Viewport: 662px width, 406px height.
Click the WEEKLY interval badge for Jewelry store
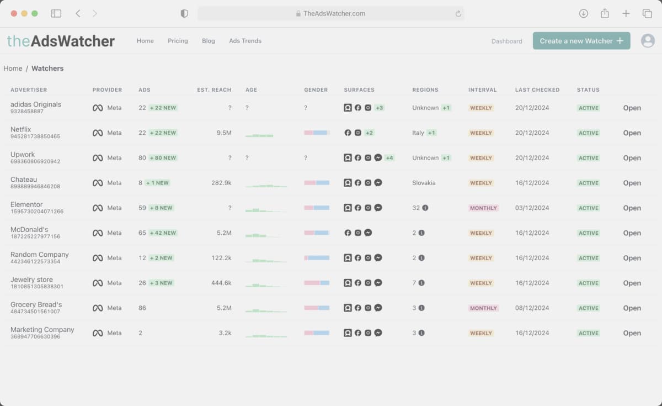(481, 283)
